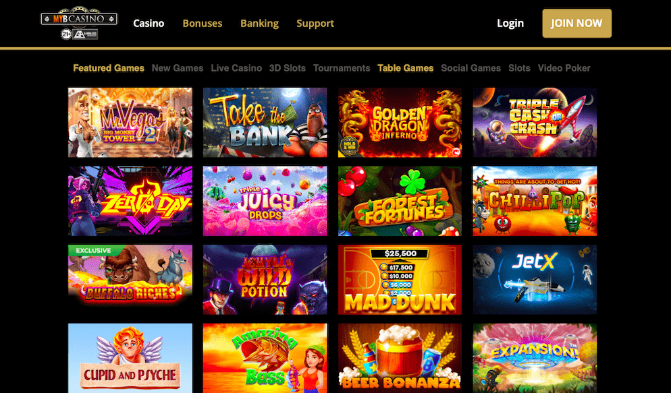This screenshot has height=393, width=671.
Task: Click the MYB Casino logo
Action: (x=79, y=23)
